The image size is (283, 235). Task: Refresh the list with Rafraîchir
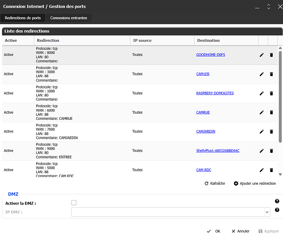214,183
